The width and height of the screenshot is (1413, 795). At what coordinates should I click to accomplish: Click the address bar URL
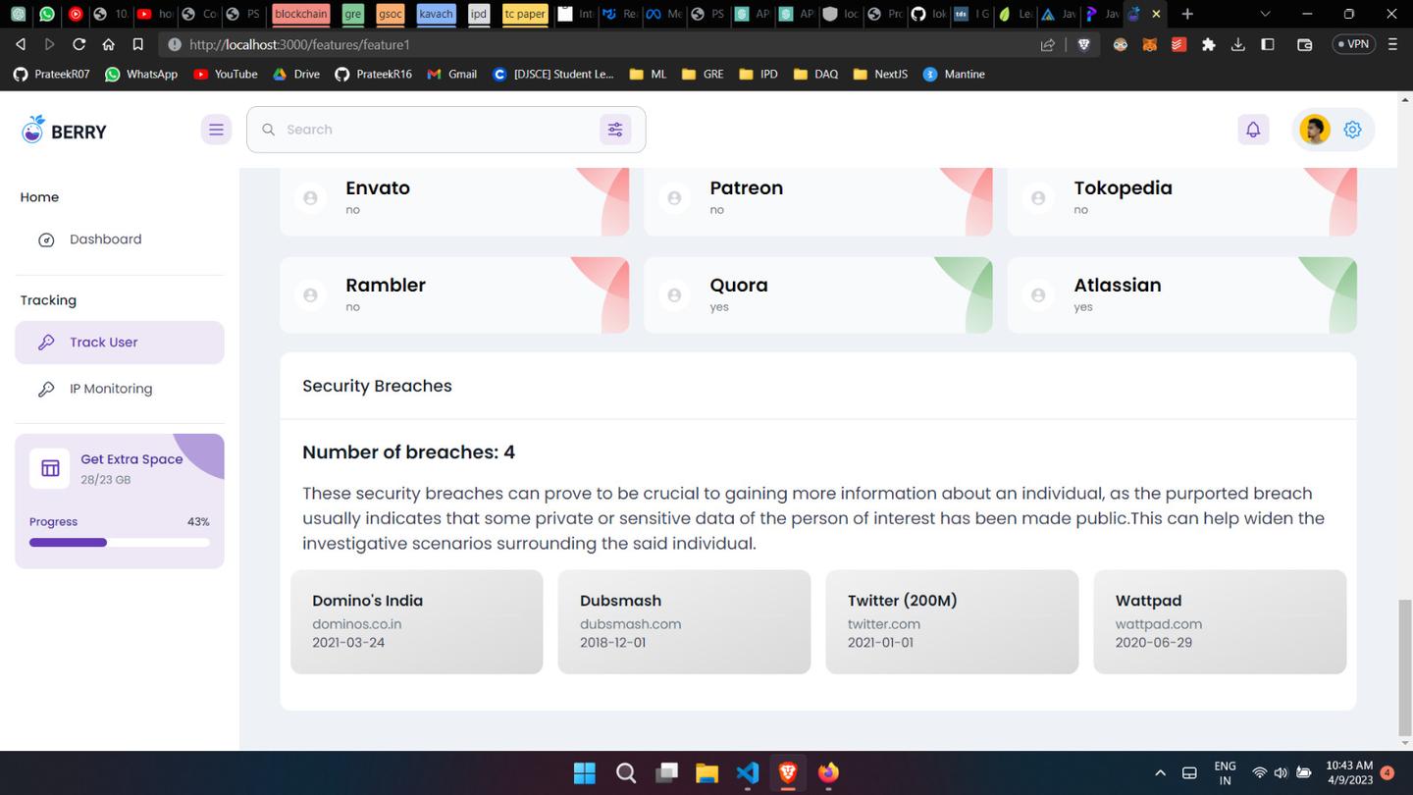300,44
